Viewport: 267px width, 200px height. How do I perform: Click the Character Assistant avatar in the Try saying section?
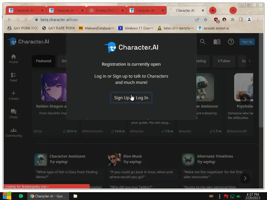(x=40, y=160)
